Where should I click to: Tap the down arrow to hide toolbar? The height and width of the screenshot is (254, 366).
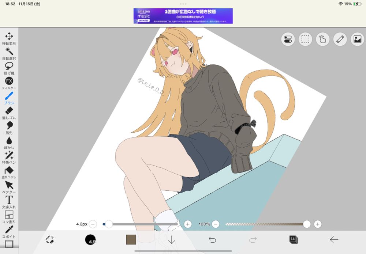pos(172,239)
